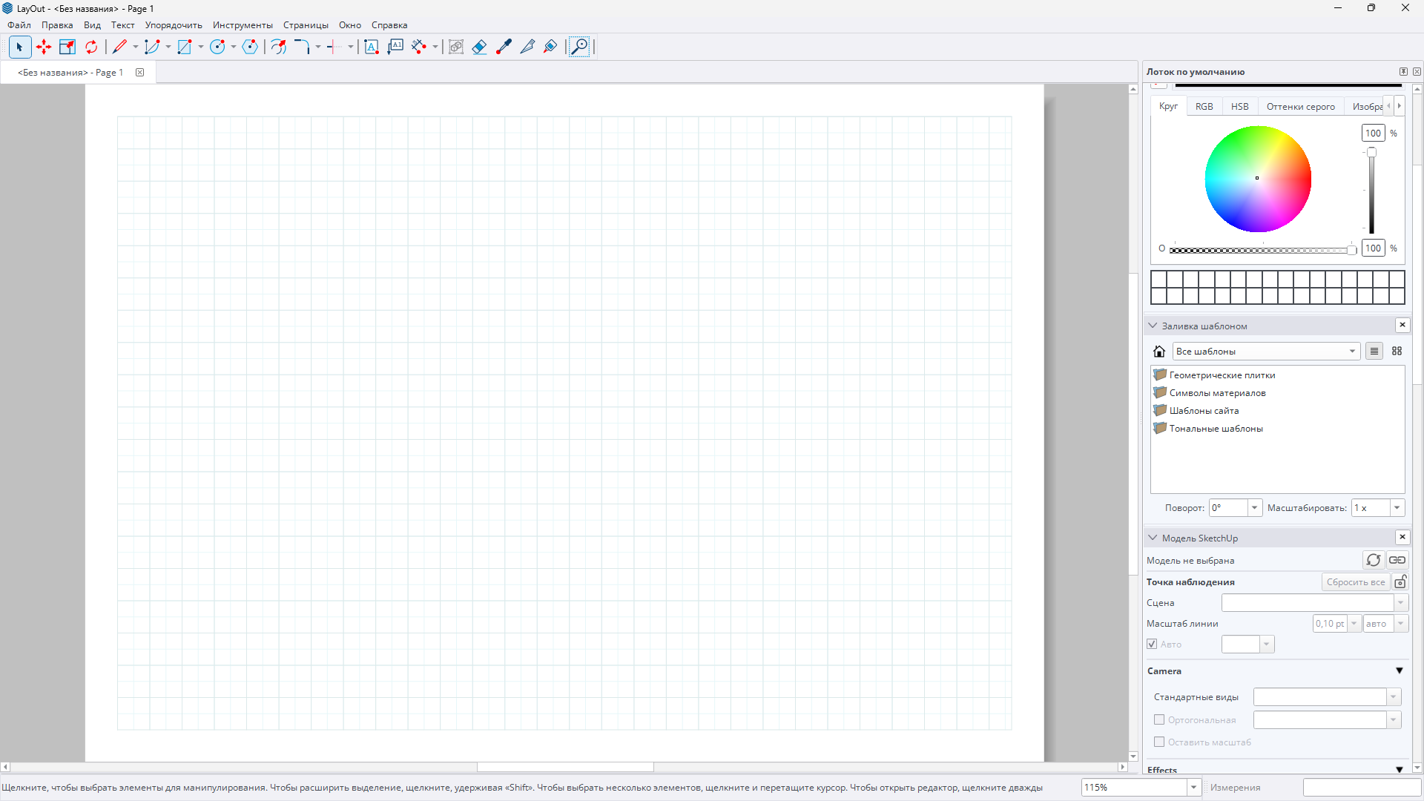Select the arrow Select tool
The width and height of the screenshot is (1424, 801).
(20, 47)
